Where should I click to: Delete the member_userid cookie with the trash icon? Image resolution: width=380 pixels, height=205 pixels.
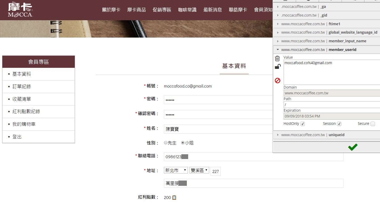(277, 58)
